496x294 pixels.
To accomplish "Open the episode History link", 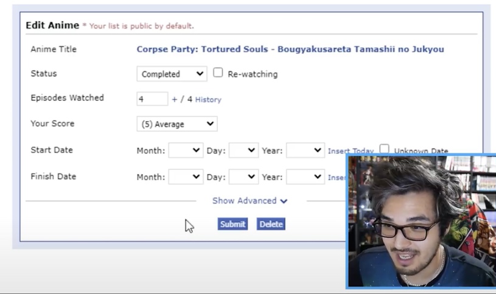I will point(208,99).
